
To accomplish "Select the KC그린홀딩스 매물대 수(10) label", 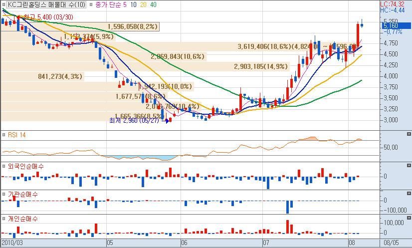I will coord(46,4).
